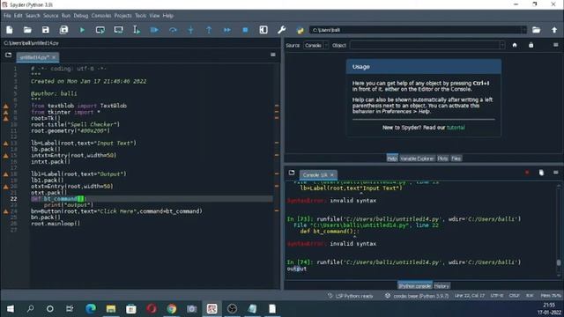
Task: Click LSP Python ready status
Action: tap(350, 296)
